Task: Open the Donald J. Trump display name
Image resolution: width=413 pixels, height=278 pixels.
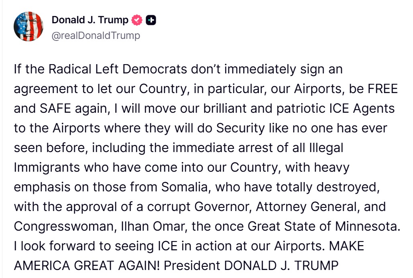Action: [90, 20]
